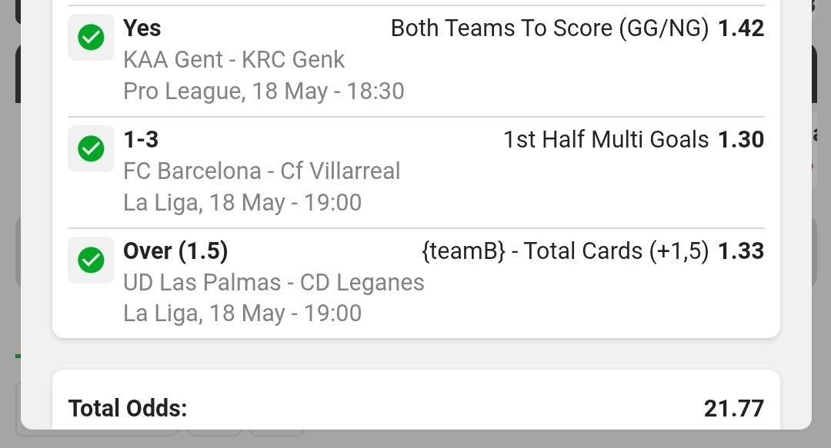This screenshot has width=831, height=448.
Task: Click the Total Odds label
Action: pos(128,408)
